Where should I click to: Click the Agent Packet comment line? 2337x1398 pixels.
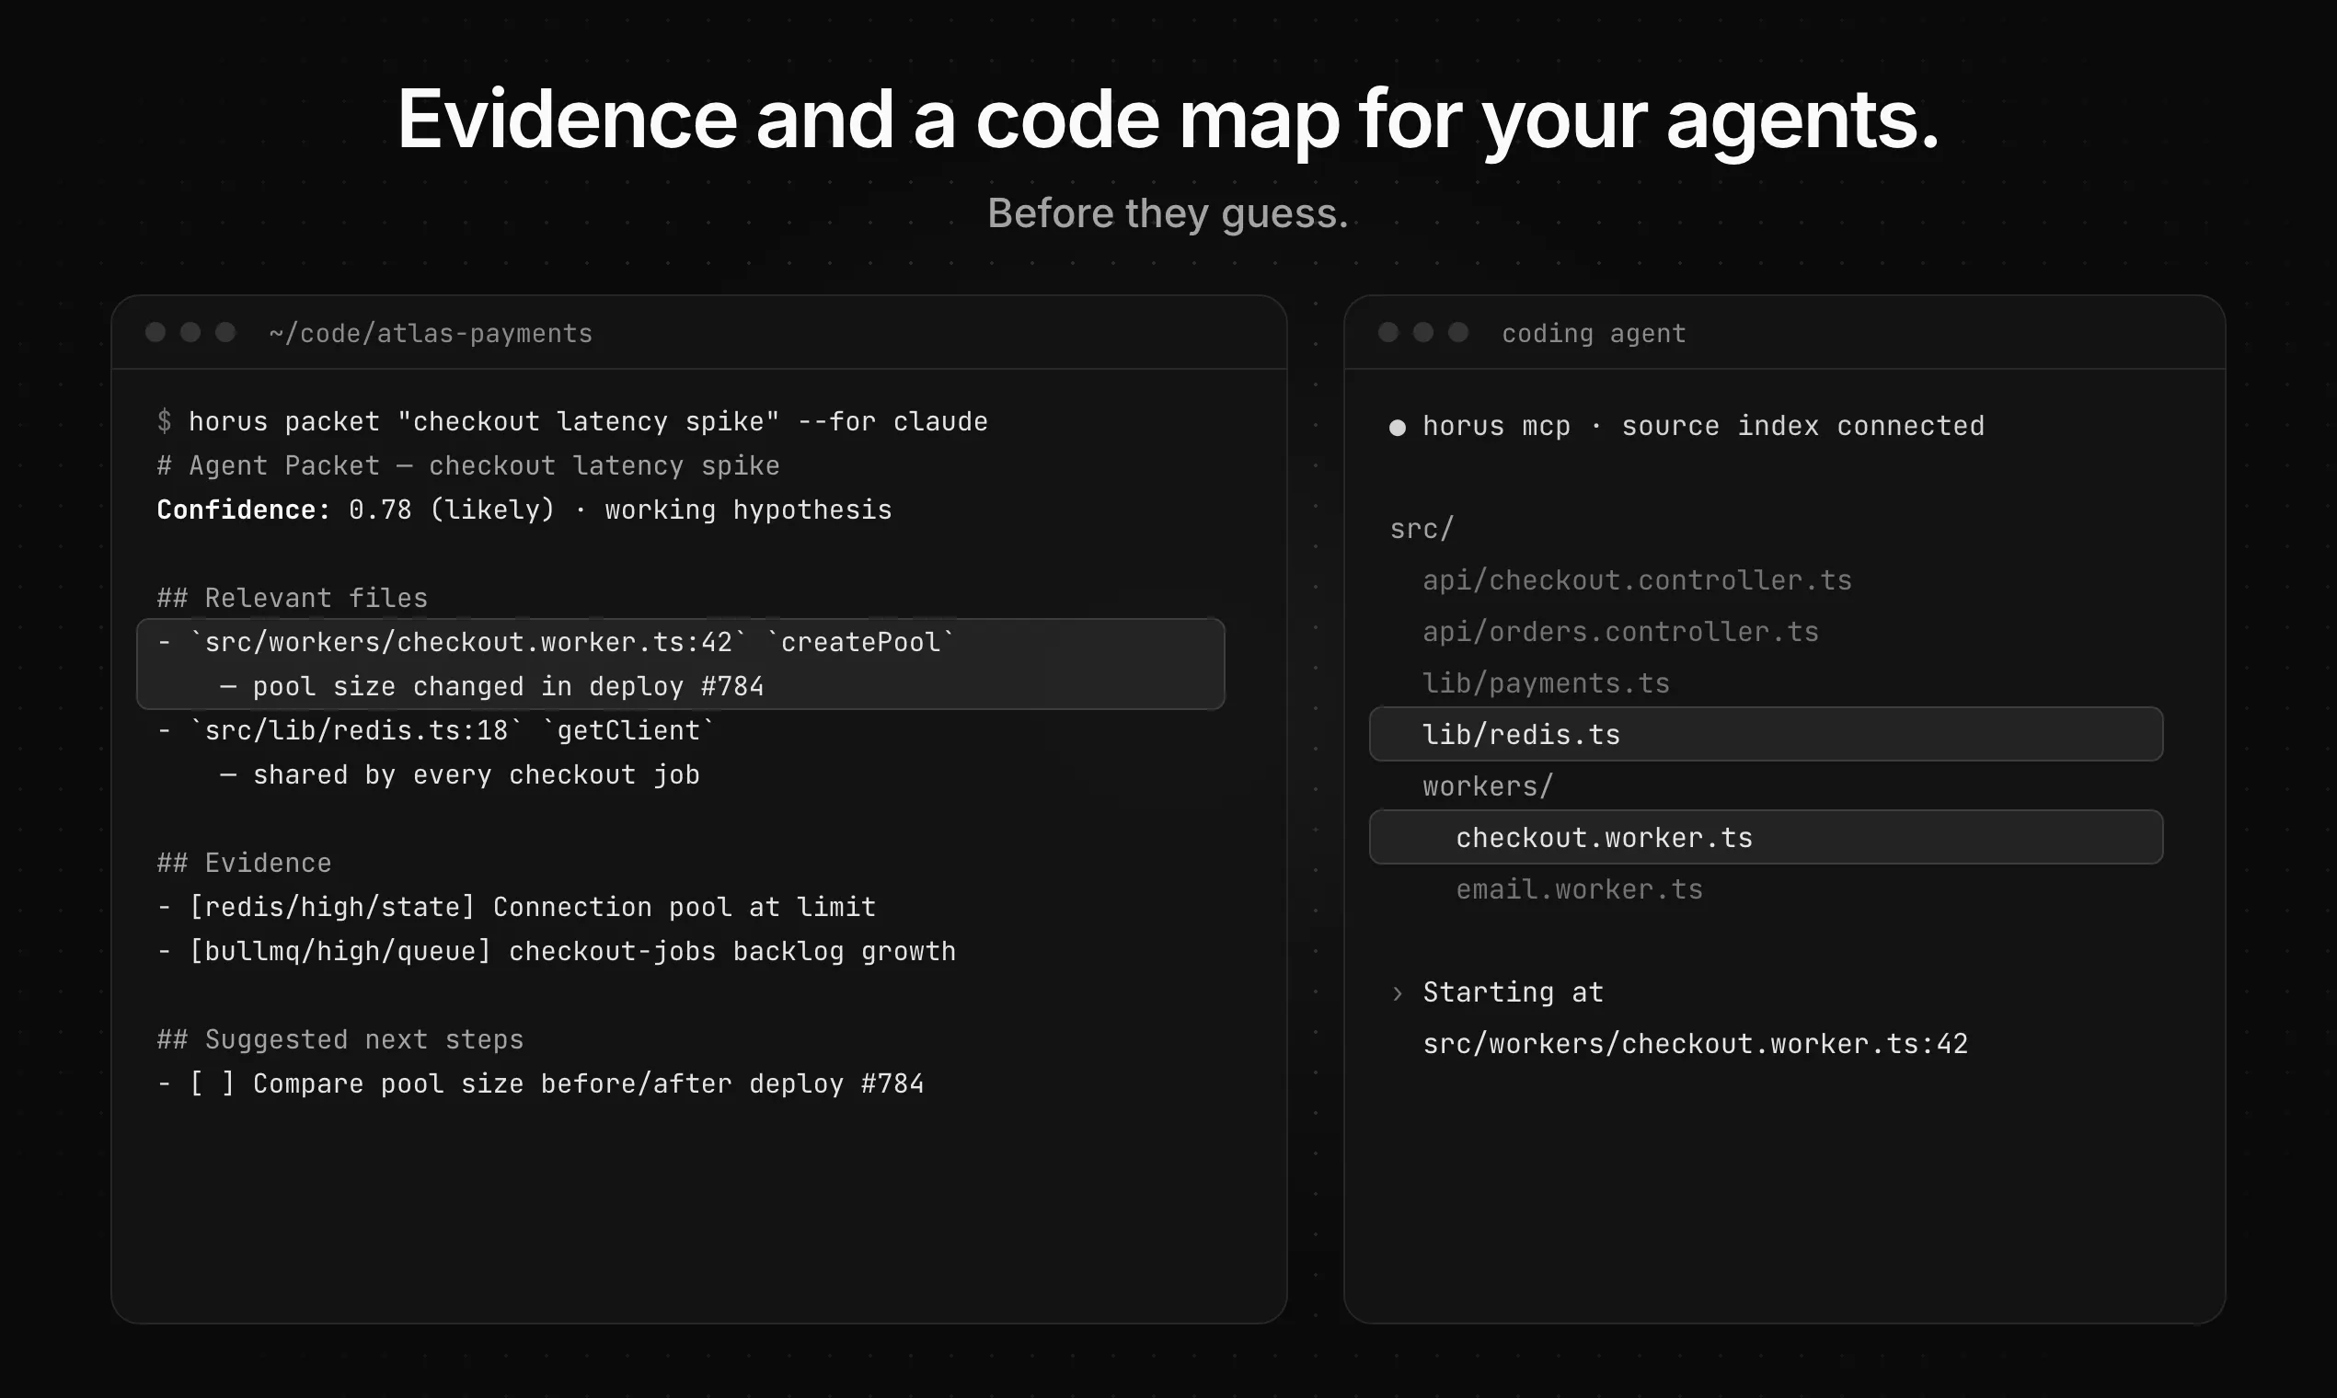coord(468,466)
